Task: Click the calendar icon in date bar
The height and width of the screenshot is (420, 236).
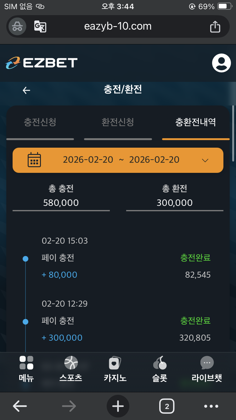Action: (34, 160)
